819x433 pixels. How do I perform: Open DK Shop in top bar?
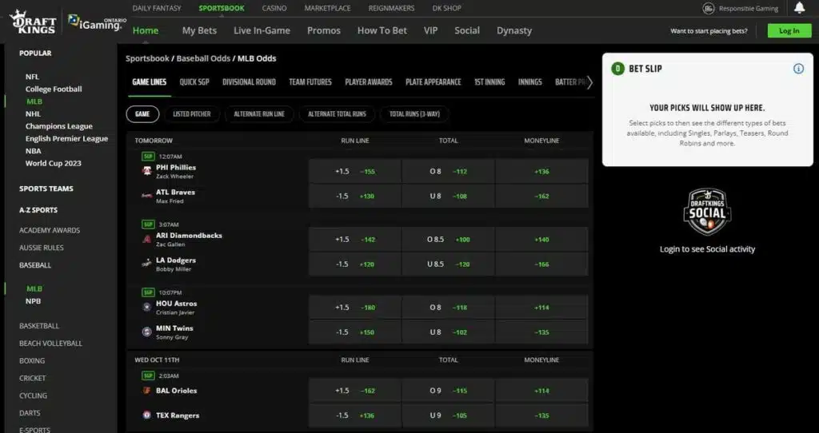tap(446, 8)
